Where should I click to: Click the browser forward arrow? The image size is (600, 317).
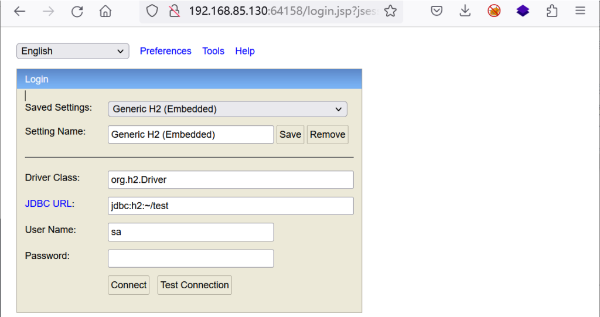coord(48,11)
